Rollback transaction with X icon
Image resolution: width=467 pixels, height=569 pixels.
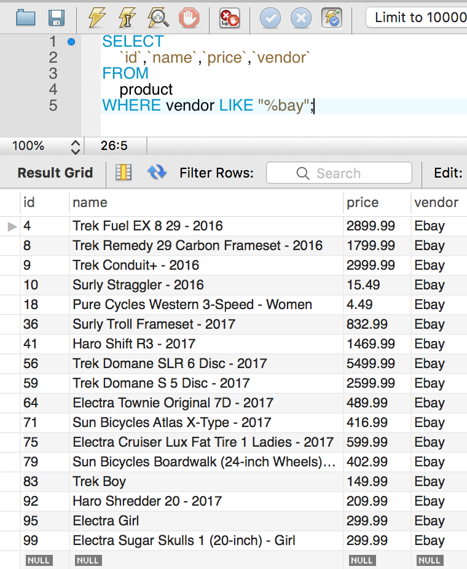(301, 18)
